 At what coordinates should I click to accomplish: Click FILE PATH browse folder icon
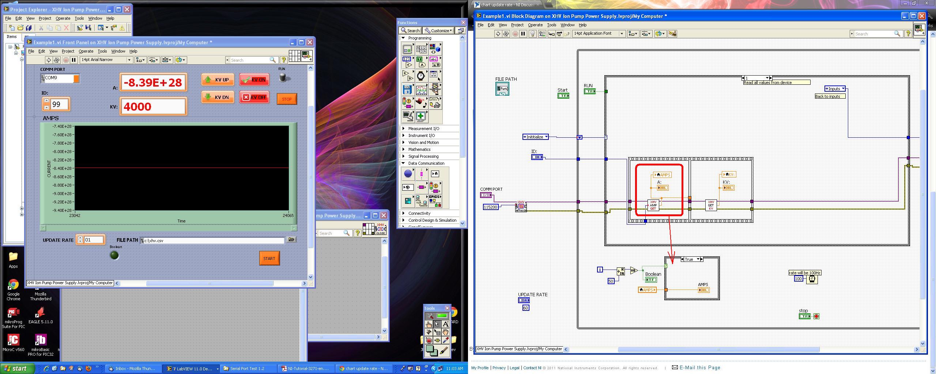291,240
